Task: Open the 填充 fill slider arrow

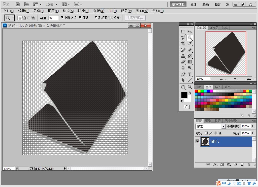Action: pyautogui.click(x=253, y=133)
